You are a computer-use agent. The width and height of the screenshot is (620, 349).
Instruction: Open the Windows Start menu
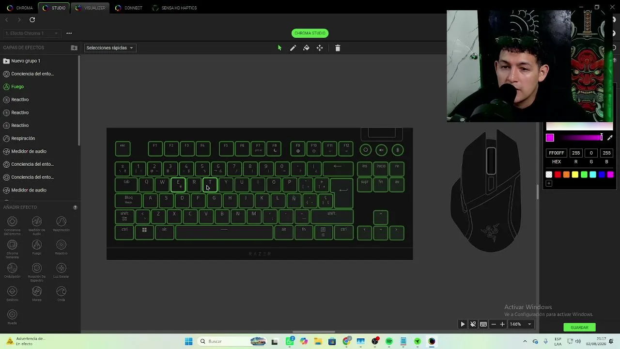(189, 341)
